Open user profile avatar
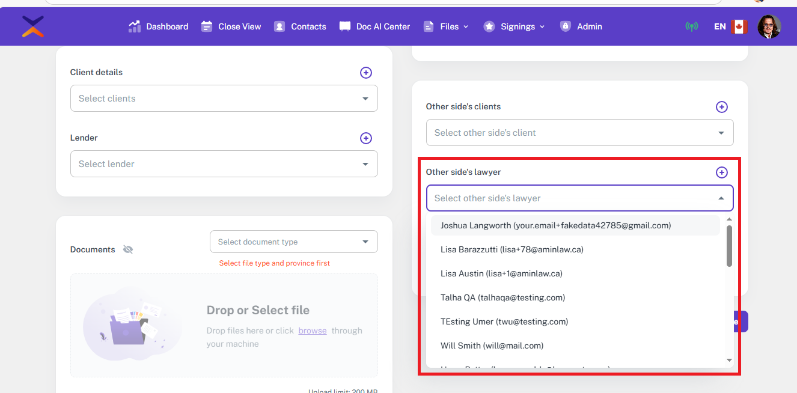Image resolution: width=797 pixels, height=393 pixels. [x=769, y=26]
